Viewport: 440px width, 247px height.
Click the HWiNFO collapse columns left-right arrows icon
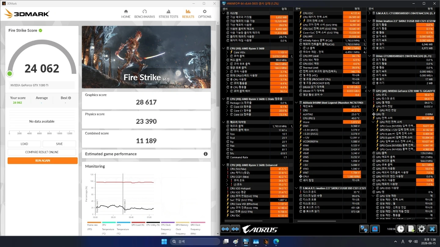[226, 229]
